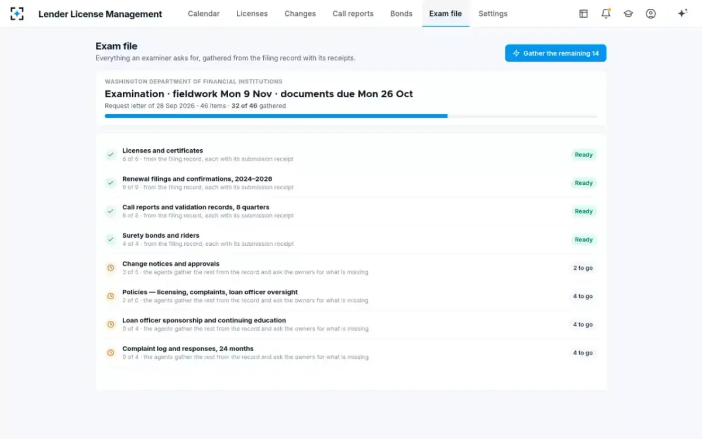Viewport: 702px width, 439px height.
Task: Click the Ready badge for Surety bonds
Action: (x=584, y=239)
